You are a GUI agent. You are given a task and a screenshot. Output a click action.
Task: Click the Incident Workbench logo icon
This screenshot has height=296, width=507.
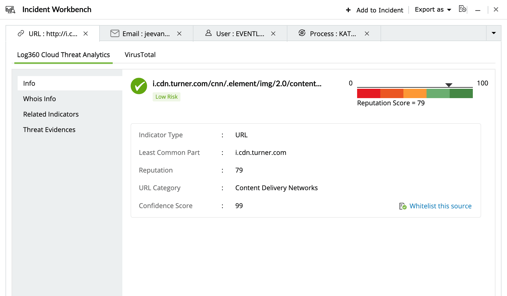click(10, 10)
